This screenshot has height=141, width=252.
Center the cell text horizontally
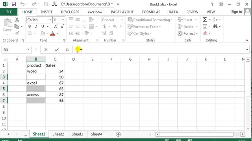(x=78, y=26)
